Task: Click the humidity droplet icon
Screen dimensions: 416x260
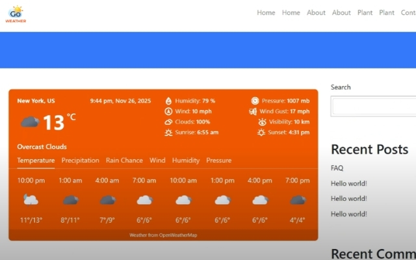Action: pyautogui.click(x=168, y=101)
